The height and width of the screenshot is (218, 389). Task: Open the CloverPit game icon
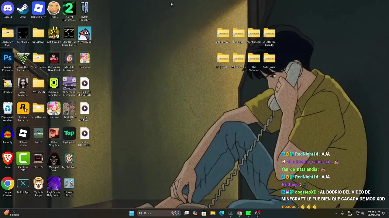(38, 160)
